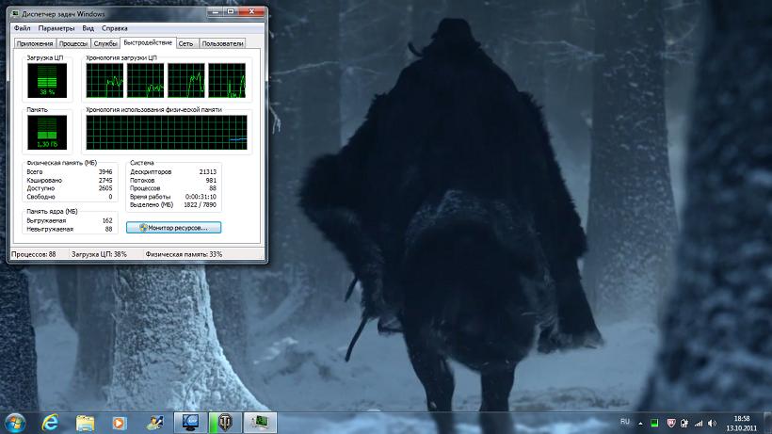Open the Вид menu
The image size is (772, 434).
(88, 28)
